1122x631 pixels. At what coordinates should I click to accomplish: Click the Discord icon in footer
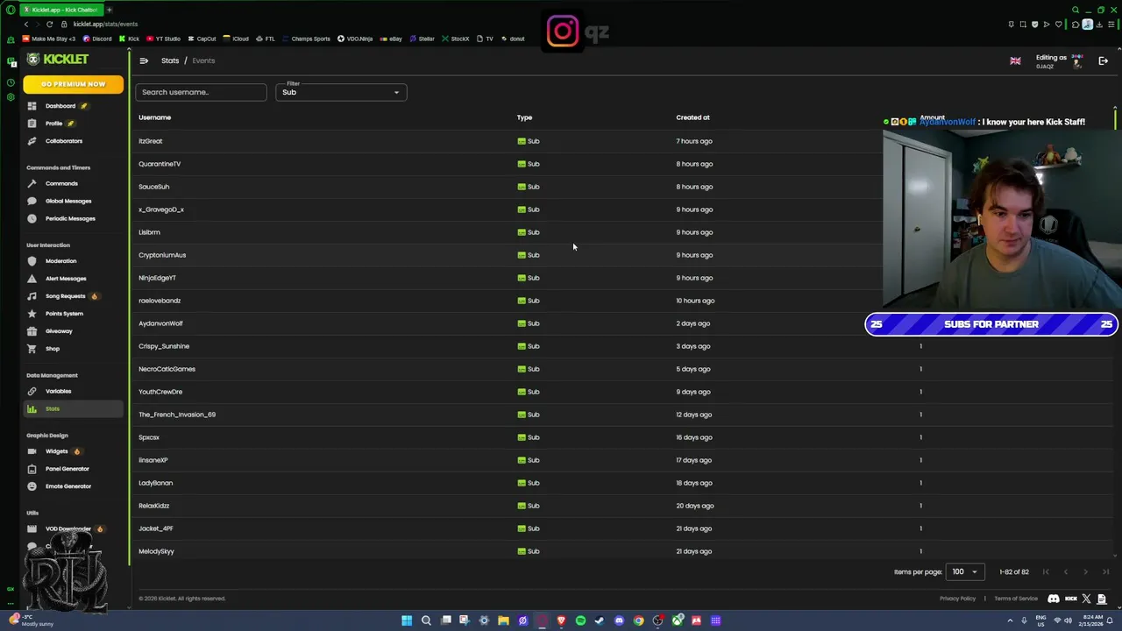pos(1054,599)
